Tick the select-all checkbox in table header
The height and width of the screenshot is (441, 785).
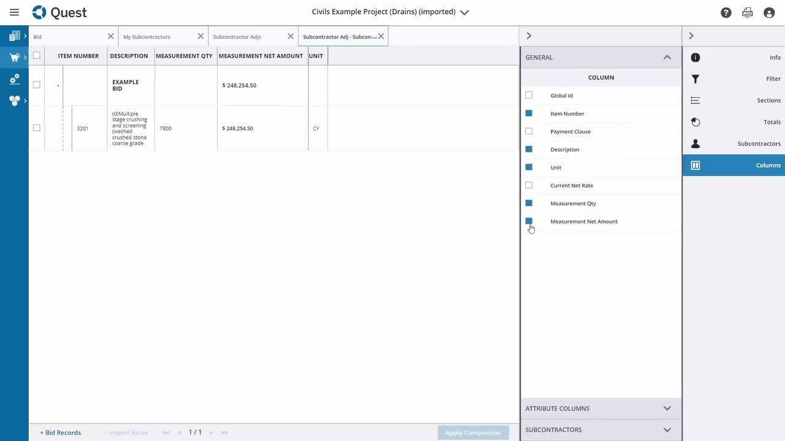[x=36, y=55]
